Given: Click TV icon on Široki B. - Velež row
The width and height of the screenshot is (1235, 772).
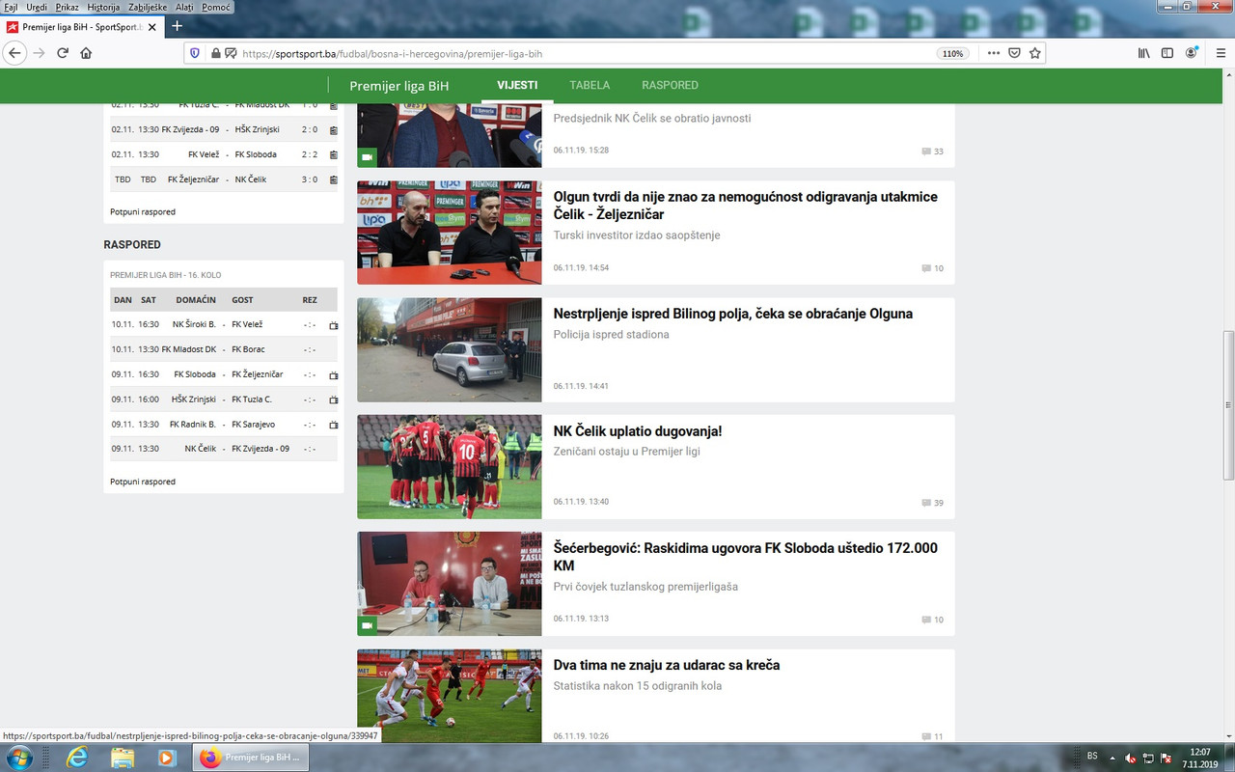Looking at the screenshot, I should pos(334,325).
